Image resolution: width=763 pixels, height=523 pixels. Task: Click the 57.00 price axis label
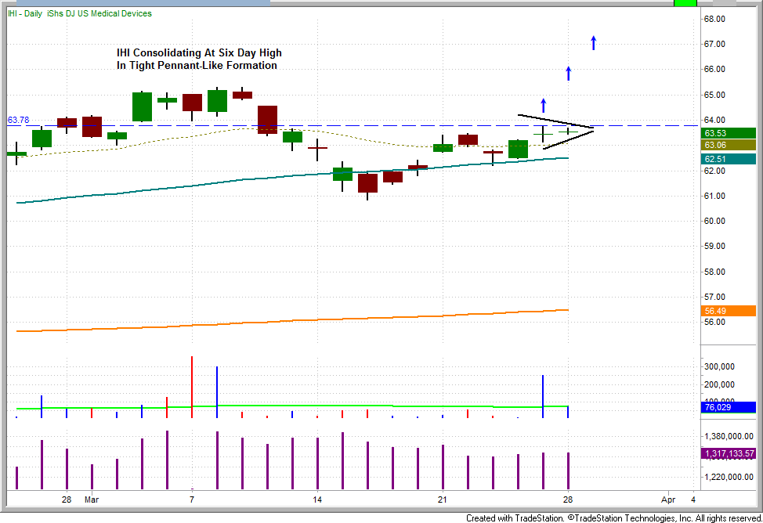point(714,297)
